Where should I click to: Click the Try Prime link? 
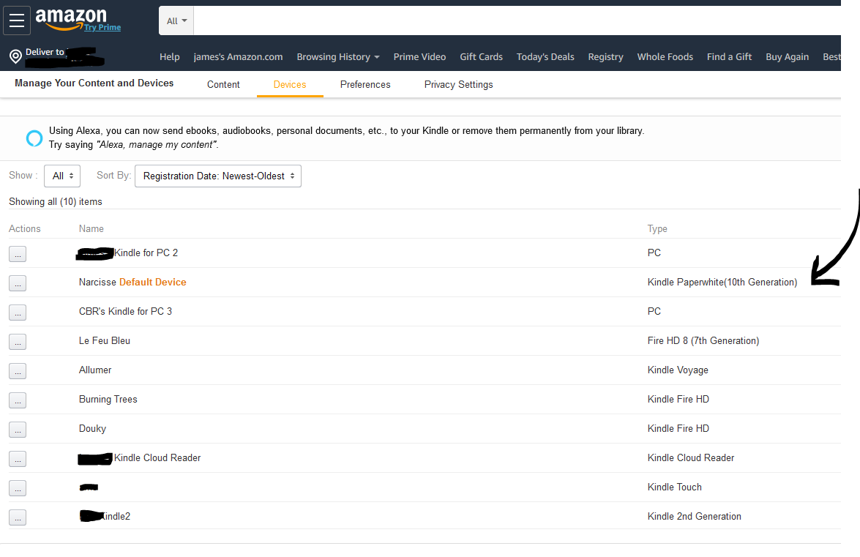pos(102,27)
